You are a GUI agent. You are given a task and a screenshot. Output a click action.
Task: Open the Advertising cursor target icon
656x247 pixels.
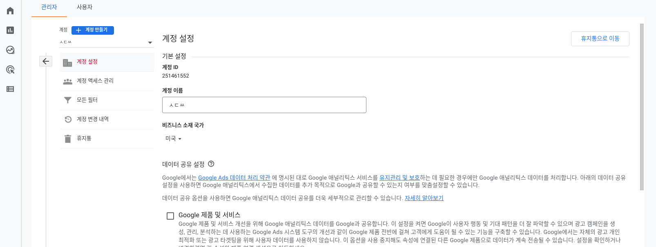click(x=10, y=69)
